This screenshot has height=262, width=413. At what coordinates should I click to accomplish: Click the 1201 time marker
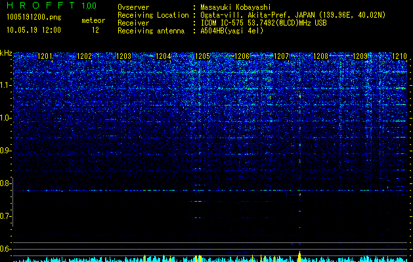tap(45, 56)
